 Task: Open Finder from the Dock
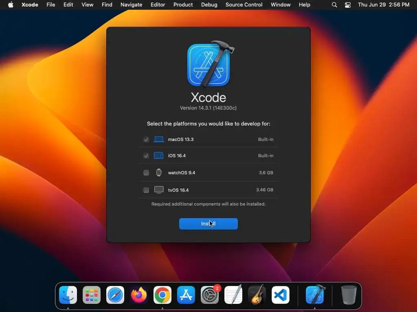click(x=68, y=295)
